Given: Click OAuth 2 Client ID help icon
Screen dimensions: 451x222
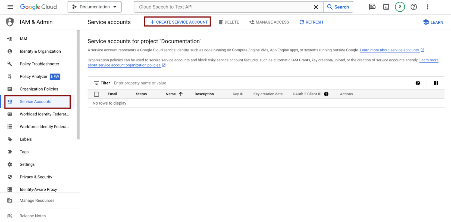Looking at the screenshot, I should click(326, 94).
